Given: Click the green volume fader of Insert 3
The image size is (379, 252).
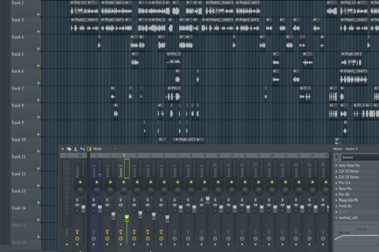Looking at the screenshot, I should pos(127,218).
